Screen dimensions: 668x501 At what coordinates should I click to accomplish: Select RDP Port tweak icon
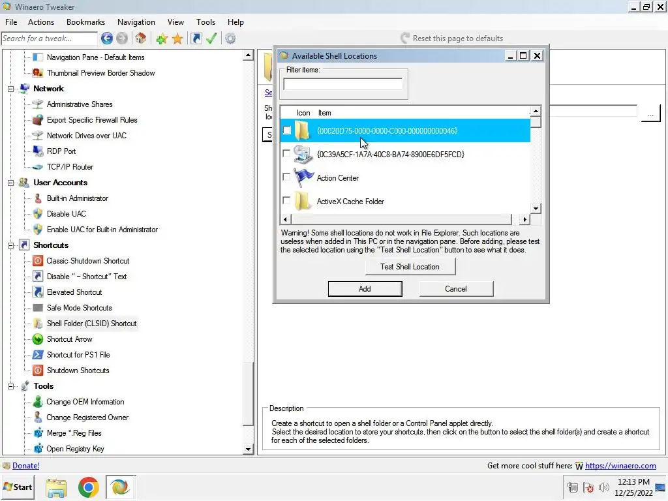tap(38, 151)
